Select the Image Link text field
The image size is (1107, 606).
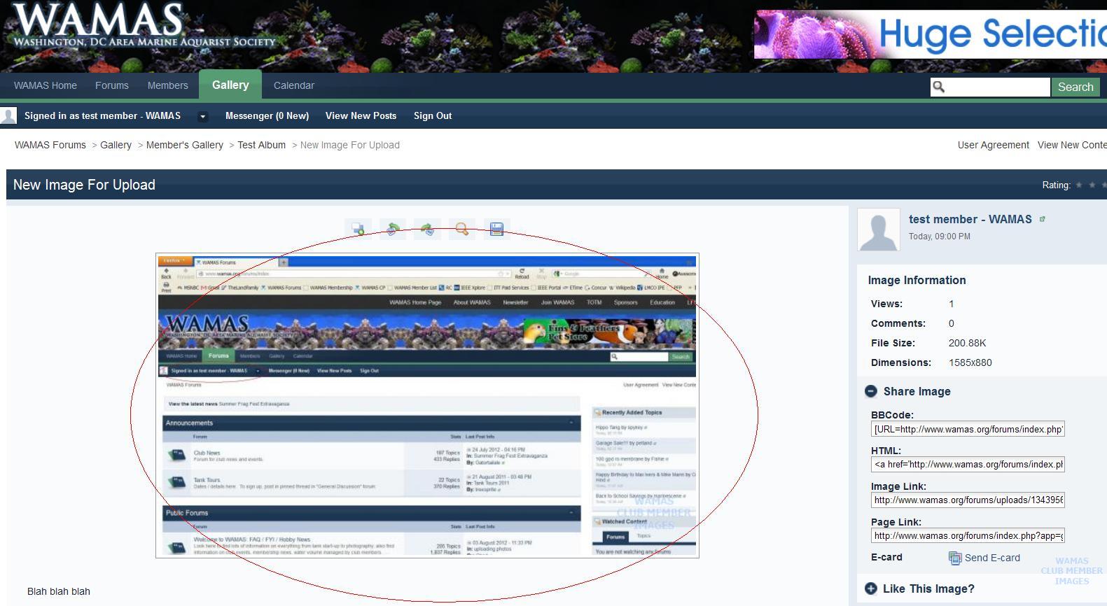click(x=968, y=500)
